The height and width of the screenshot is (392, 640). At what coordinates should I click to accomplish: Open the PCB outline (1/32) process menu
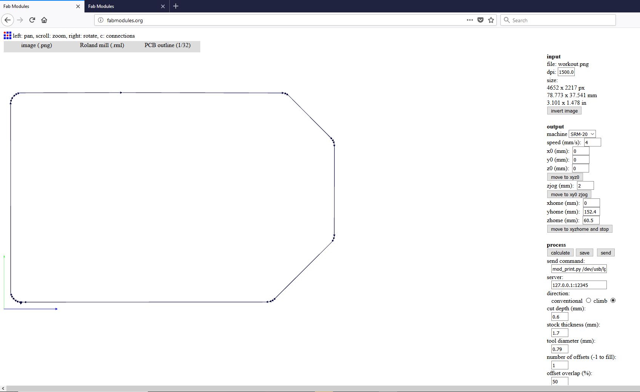(x=167, y=45)
